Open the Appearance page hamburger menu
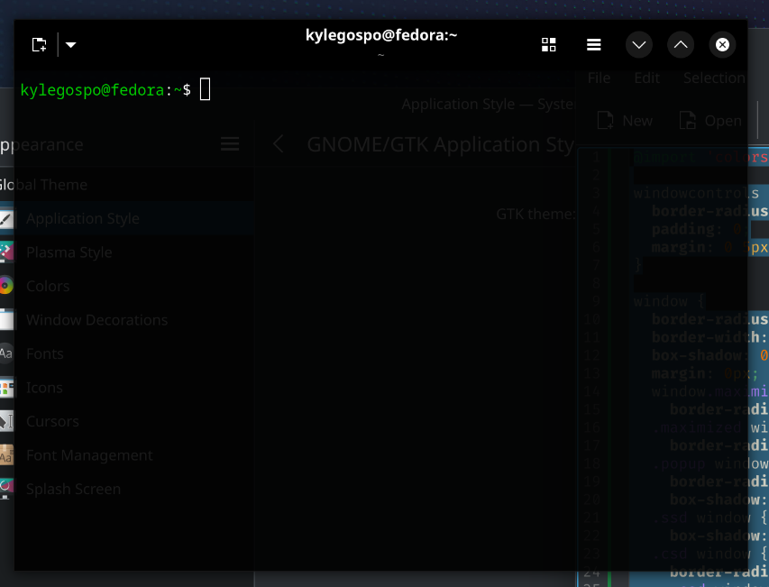Image resolution: width=769 pixels, height=587 pixels. point(230,143)
